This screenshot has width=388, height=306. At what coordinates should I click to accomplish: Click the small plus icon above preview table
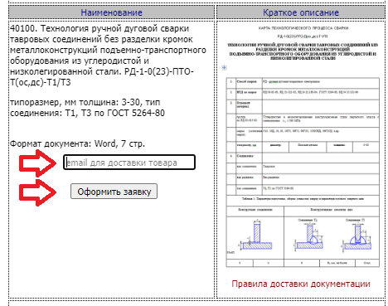tap(224, 67)
